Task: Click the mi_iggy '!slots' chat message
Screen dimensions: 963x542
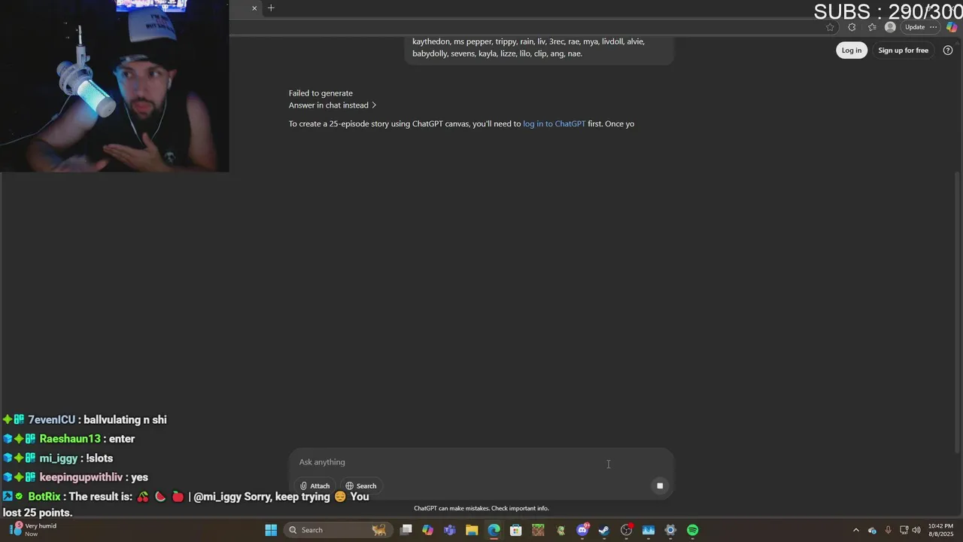Action: pos(58,458)
